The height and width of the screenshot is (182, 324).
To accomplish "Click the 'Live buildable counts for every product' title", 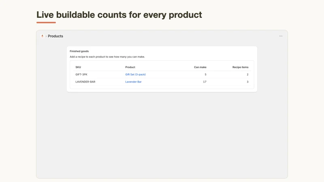I will click(119, 15).
